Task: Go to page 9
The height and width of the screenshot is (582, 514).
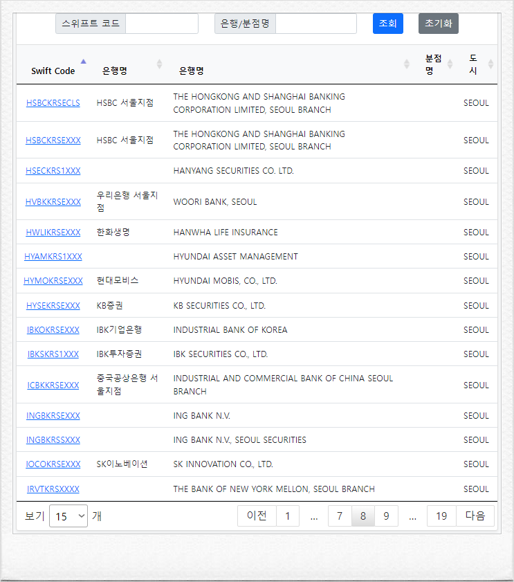Action: click(386, 516)
